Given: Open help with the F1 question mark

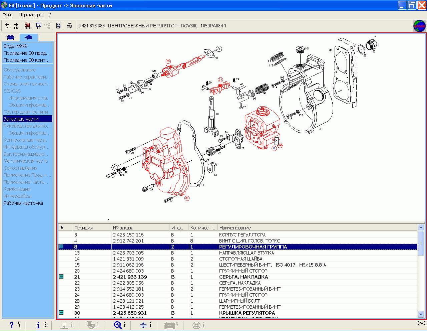Looking at the screenshot, I should [12, 325].
